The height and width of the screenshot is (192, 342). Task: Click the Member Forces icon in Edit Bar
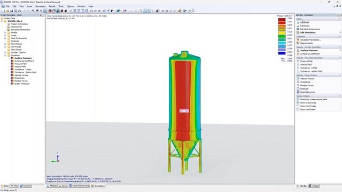(x=298, y=85)
